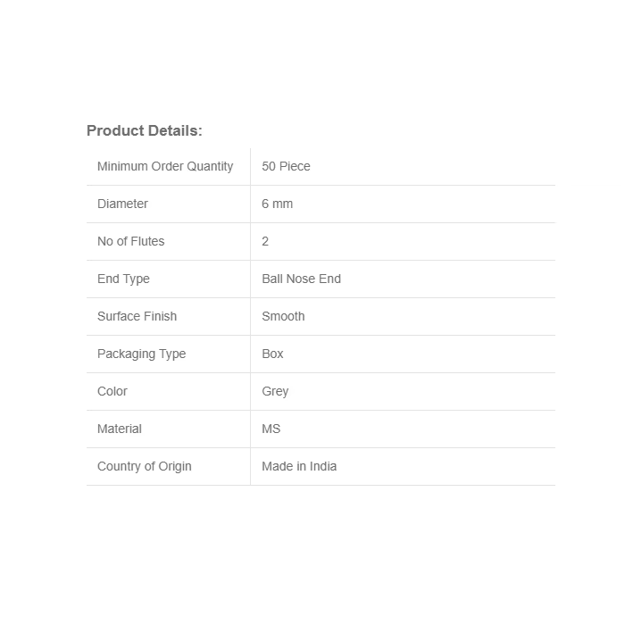
Task: Select the Country of Origin label
Action: 144,466
